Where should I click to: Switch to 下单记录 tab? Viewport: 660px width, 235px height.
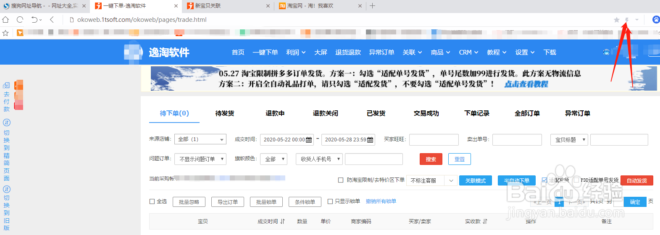477,113
